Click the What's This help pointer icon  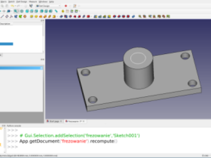31,6
